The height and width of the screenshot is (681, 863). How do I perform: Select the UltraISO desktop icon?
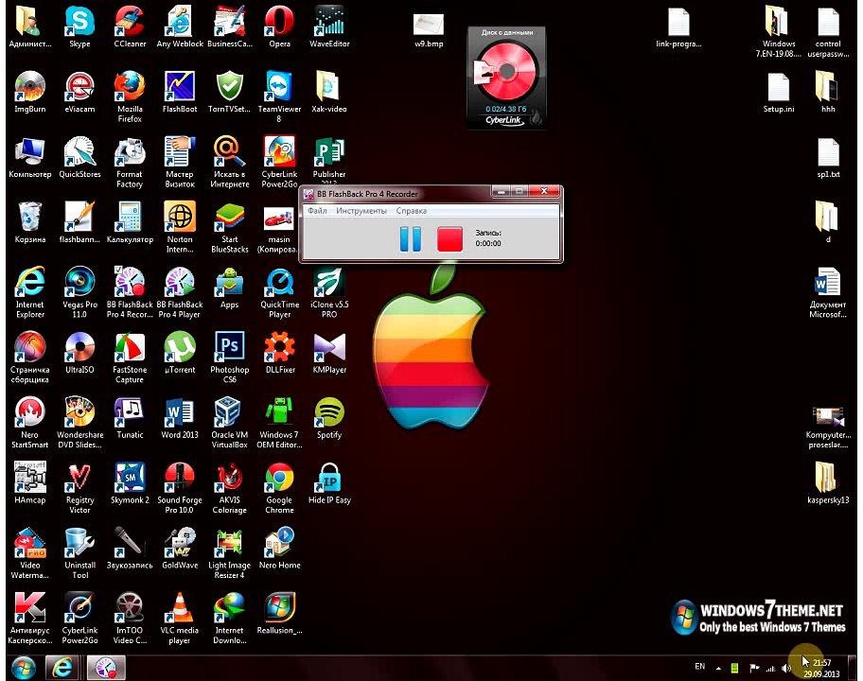coord(79,353)
